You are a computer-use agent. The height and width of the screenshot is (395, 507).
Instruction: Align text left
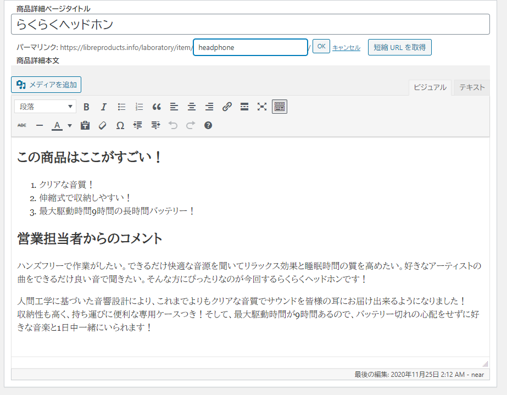tap(174, 107)
